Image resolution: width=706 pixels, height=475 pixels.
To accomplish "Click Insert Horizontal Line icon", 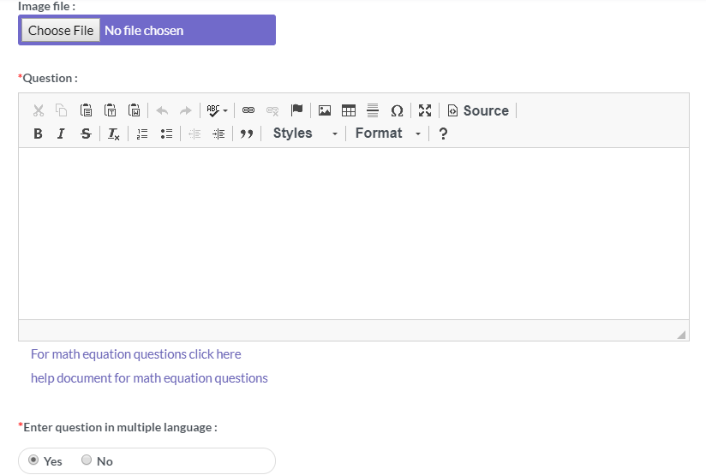I will pyautogui.click(x=373, y=110).
